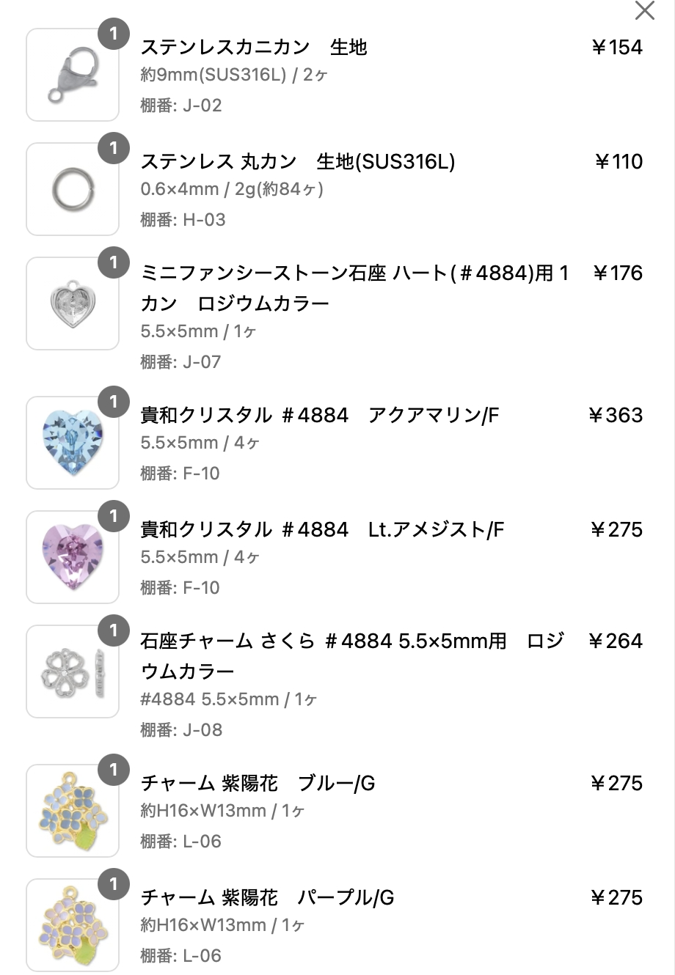Click quantity badge on the aquamarine crystal

click(x=113, y=402)
